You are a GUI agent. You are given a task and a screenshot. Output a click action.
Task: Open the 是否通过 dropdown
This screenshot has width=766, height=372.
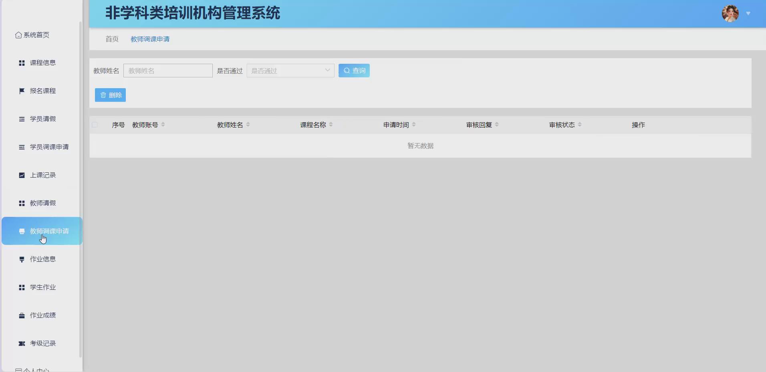pyautogui.click(x=290, y=70)
